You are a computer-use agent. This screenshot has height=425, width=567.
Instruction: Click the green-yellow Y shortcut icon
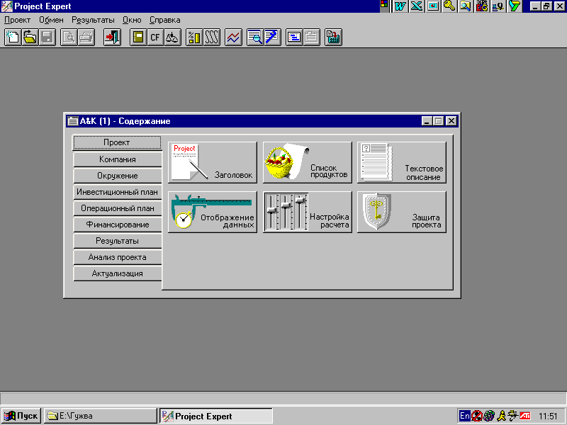(515, 6)
